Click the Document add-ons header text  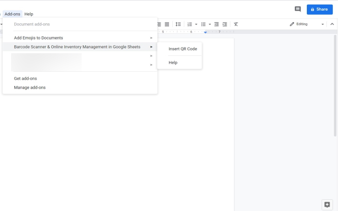click(32, 24)
